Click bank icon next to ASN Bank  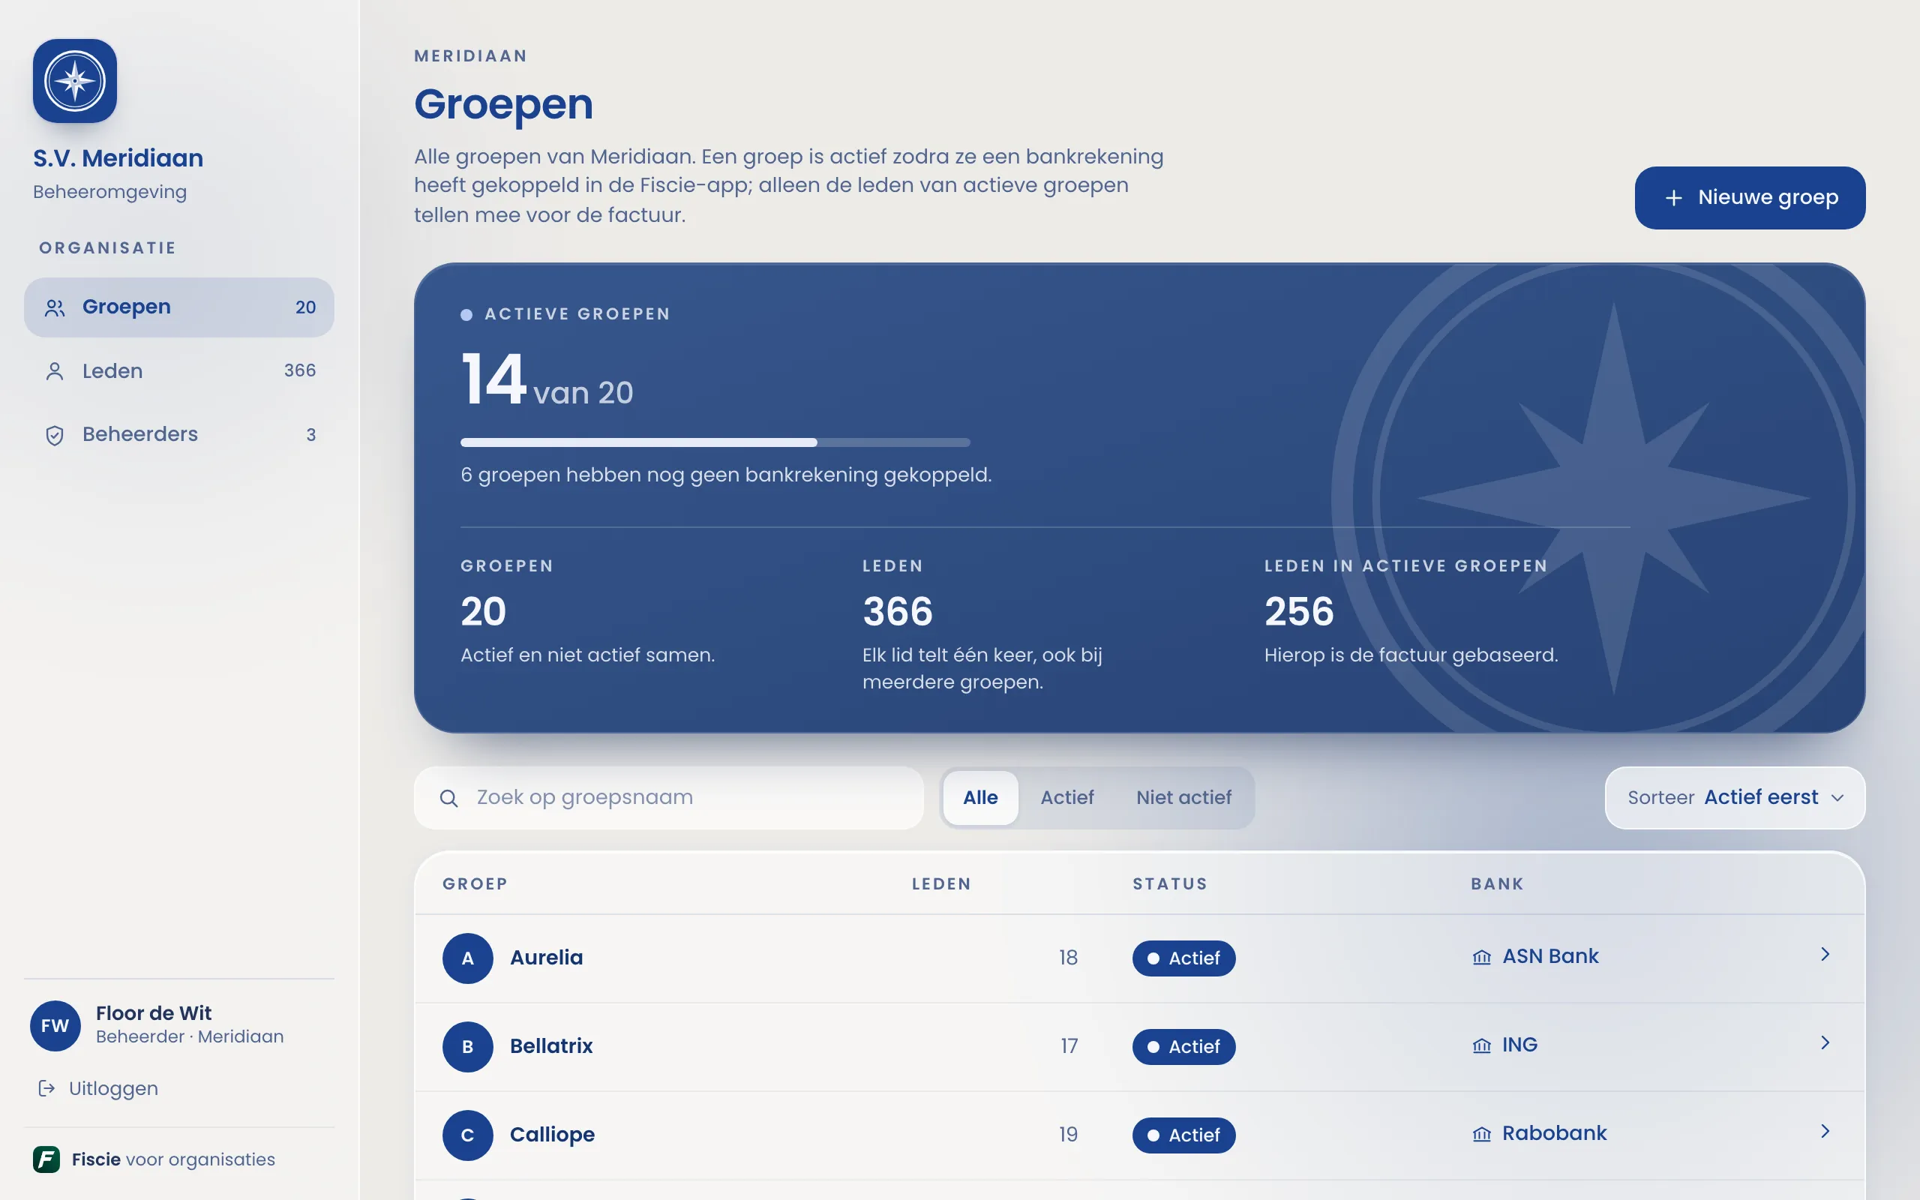point(1481,957)
